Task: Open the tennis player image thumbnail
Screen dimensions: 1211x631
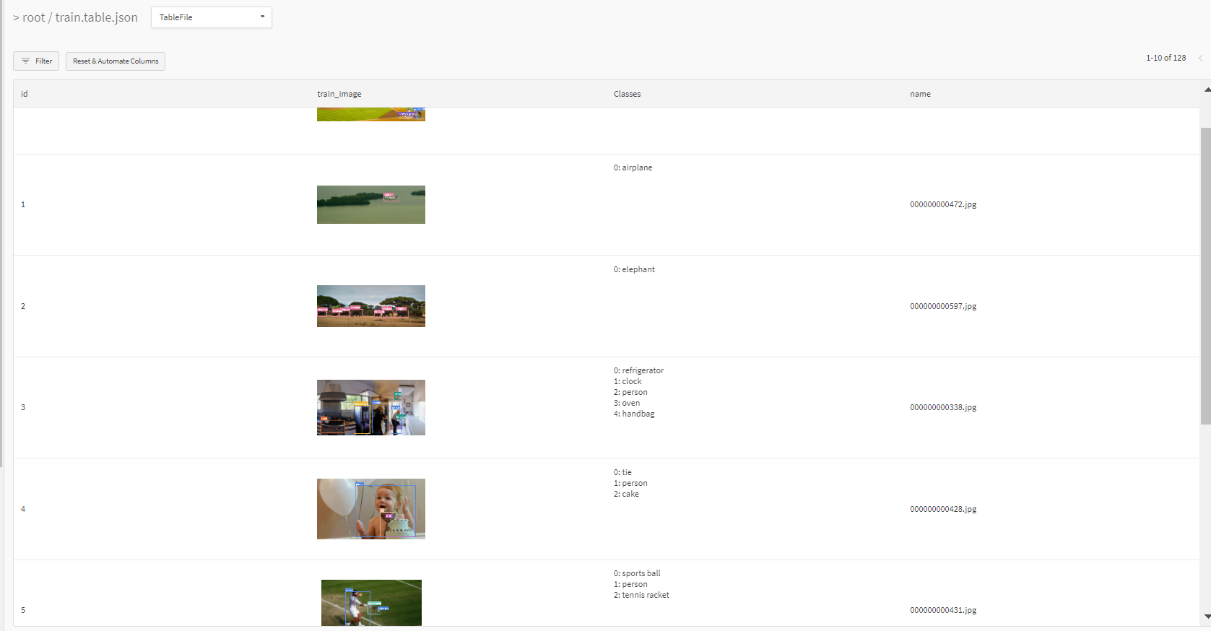Action: click(x=371, y=603)
